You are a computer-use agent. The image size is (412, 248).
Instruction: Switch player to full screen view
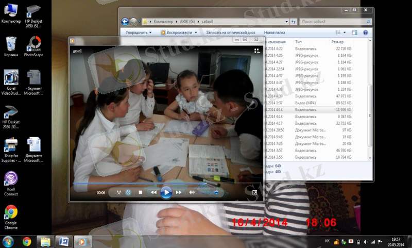click(x=254, y=192)
